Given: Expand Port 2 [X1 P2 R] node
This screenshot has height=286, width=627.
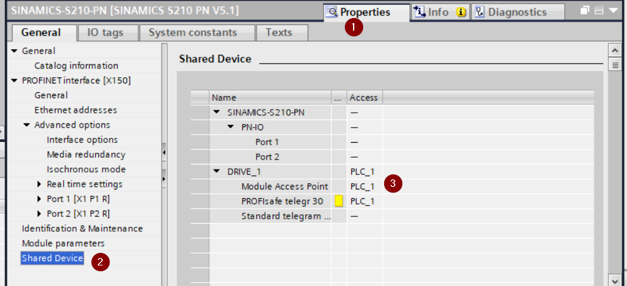Looking at the screenshot, I should click(x=39, y=214).
